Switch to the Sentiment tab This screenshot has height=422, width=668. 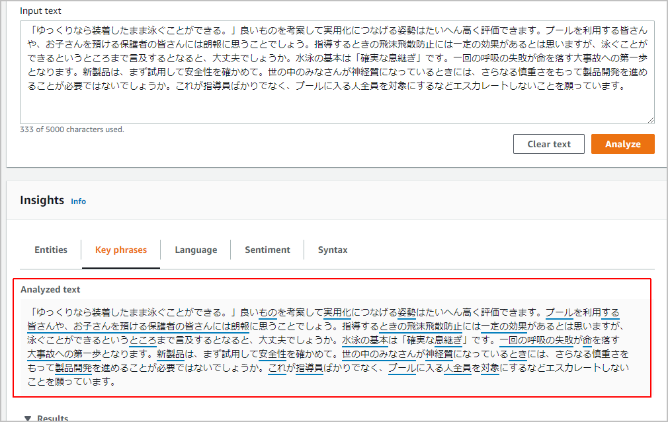point(267,250)
